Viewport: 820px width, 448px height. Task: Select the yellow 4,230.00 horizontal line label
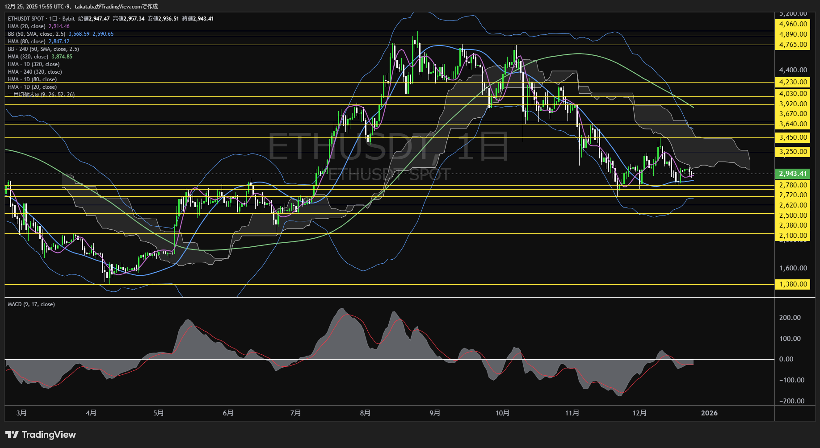793,82
